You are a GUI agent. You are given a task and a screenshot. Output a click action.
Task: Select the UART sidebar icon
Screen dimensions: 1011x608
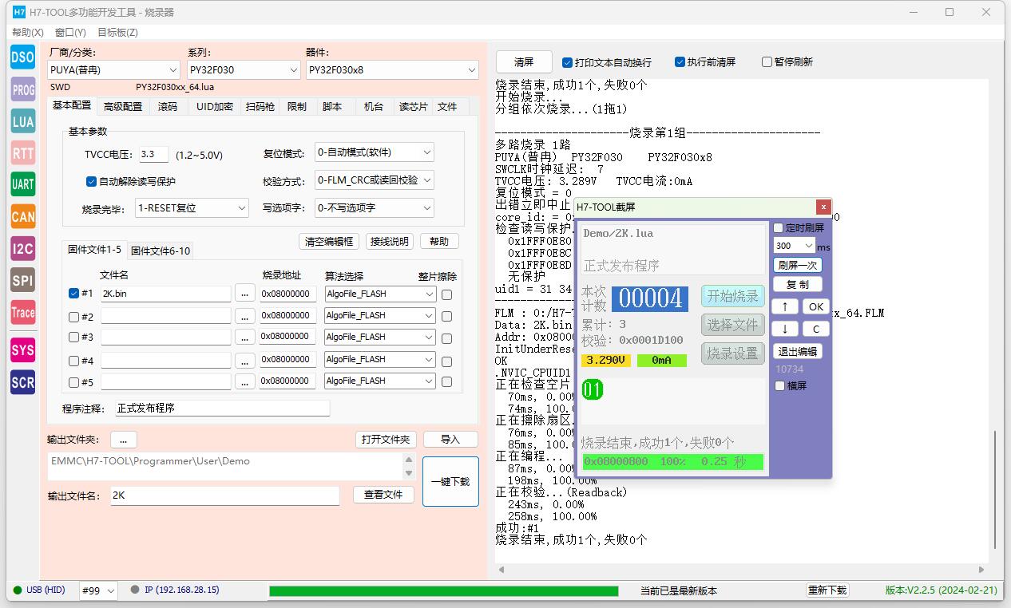point(22,184)
